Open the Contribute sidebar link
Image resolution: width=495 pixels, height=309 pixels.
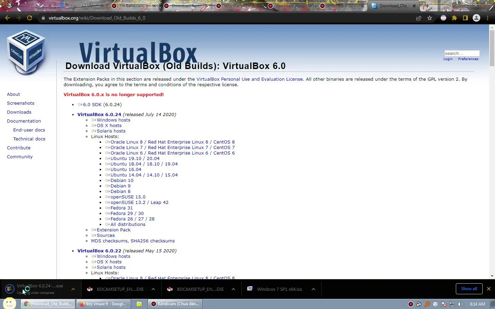point(19,148)
